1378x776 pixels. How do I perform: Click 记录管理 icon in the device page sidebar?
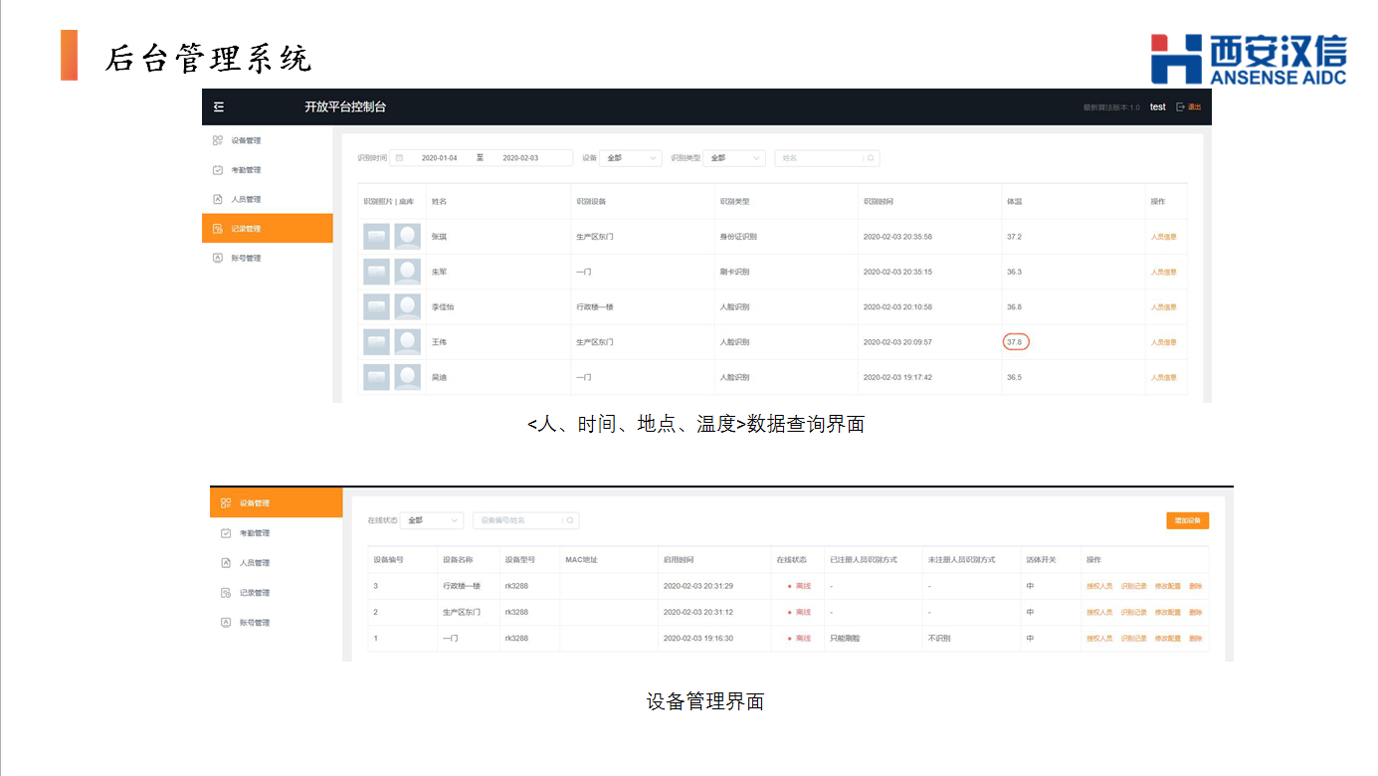coord(226,593)
